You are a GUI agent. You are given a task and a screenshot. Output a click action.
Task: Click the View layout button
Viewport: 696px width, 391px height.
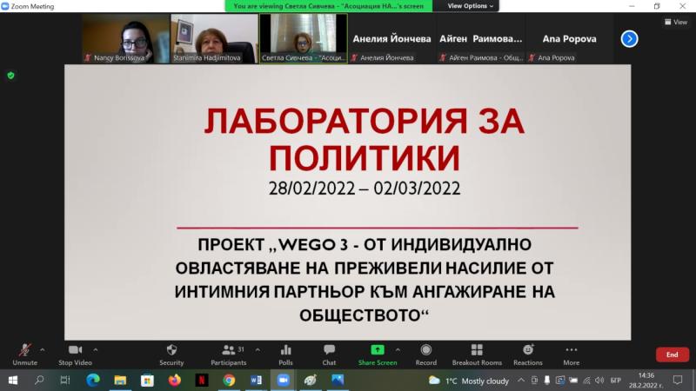point(675,23)
